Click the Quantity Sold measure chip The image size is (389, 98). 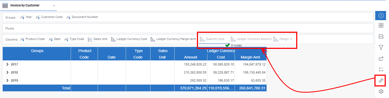click(212, 39)
